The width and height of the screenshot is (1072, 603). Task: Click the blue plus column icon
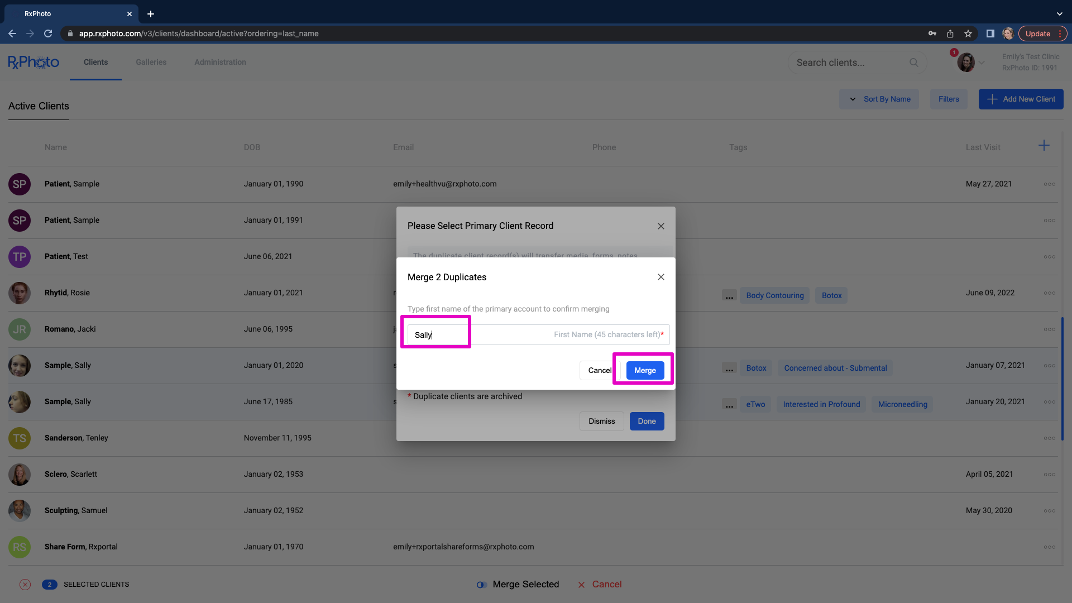1044,146
